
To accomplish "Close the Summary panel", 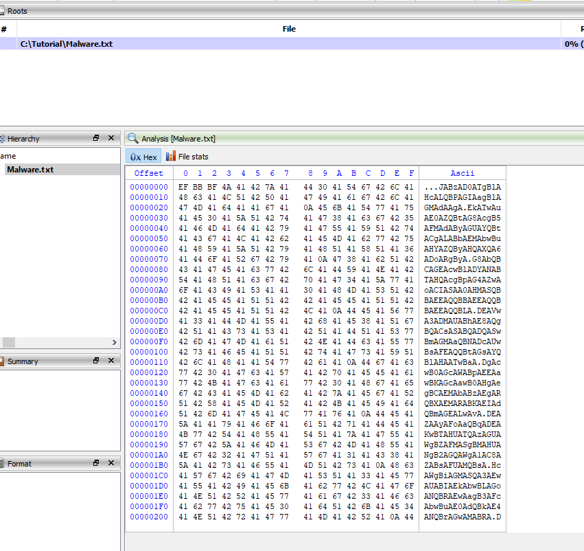I will click(x=111, y=361).
